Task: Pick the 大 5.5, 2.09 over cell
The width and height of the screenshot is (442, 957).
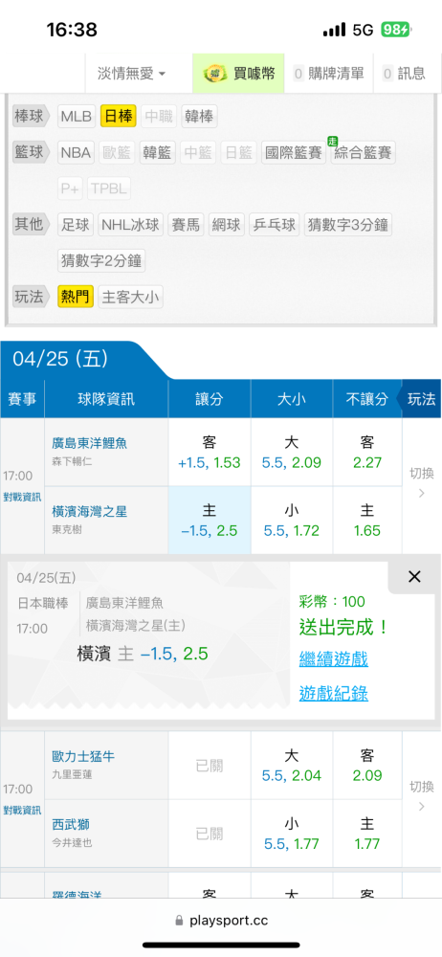Action: tap(292, 453)
